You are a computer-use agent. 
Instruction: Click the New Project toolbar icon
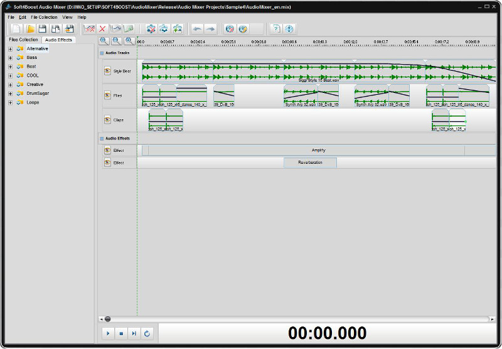coord(16,29)
